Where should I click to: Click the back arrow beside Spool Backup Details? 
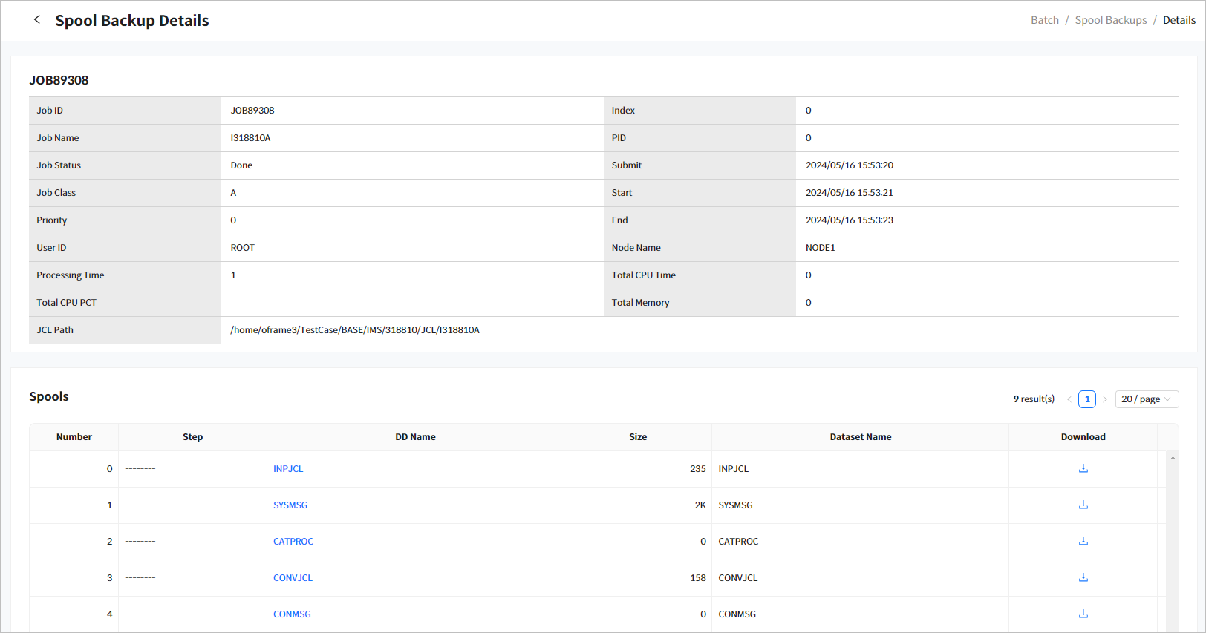pos(37,20)
